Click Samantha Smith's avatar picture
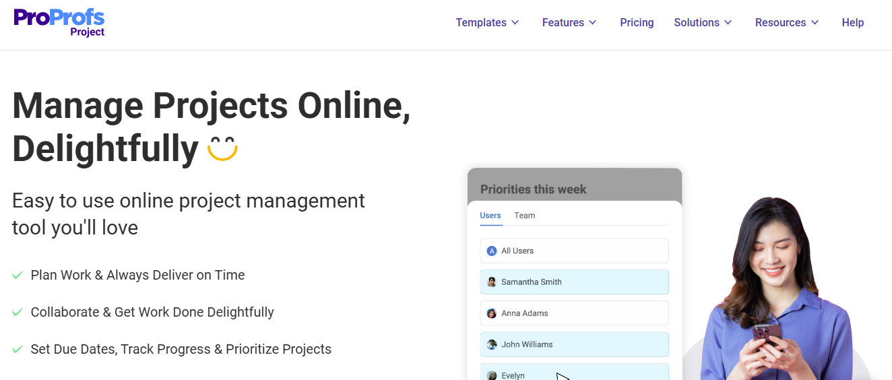Viewport: 892px width, 380px height. click(492, 282)
